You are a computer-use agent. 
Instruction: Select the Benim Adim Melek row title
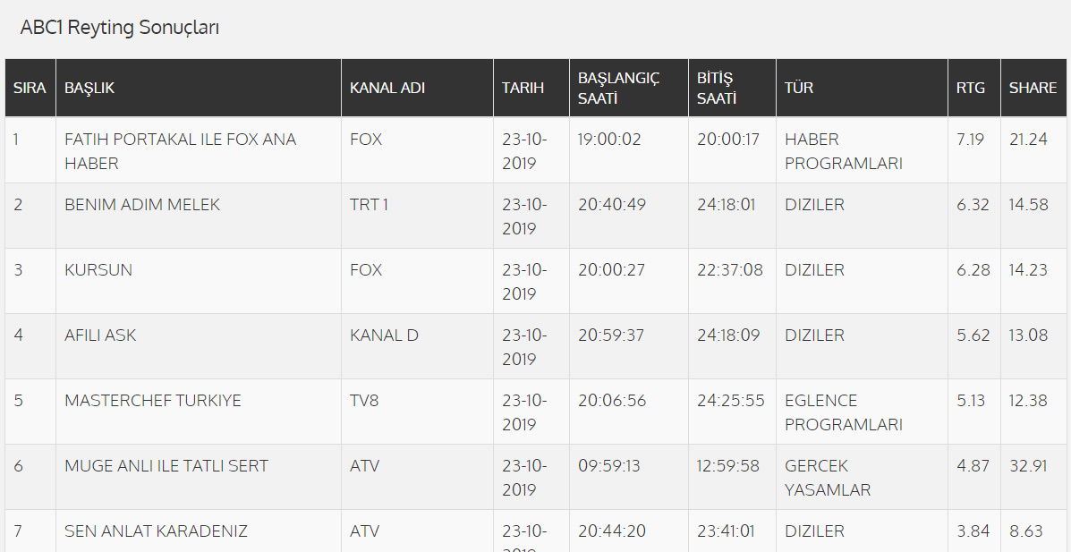coord(142,205)
